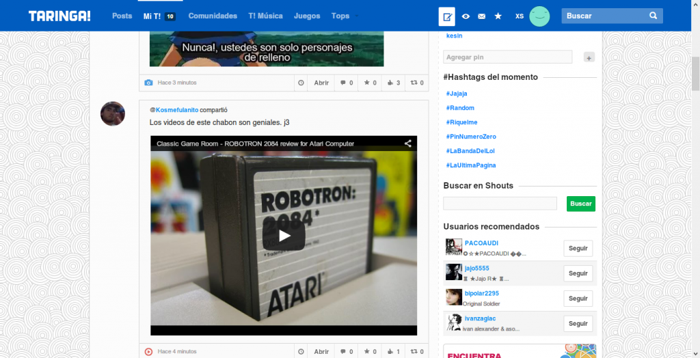Click the page vertical scrollbar thumb
The image size is (700, 358).
pyautogui.click(x=695, y=74)
